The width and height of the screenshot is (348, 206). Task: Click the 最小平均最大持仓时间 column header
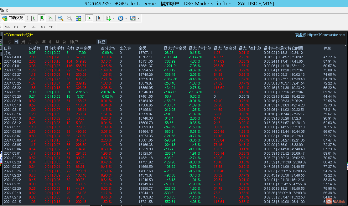click(x=283, y=48)
